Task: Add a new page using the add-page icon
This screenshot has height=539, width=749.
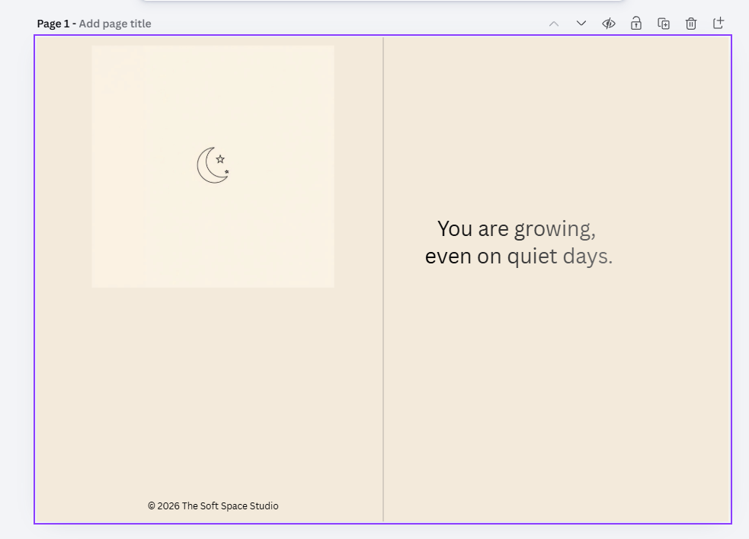Action: (718, 24)
